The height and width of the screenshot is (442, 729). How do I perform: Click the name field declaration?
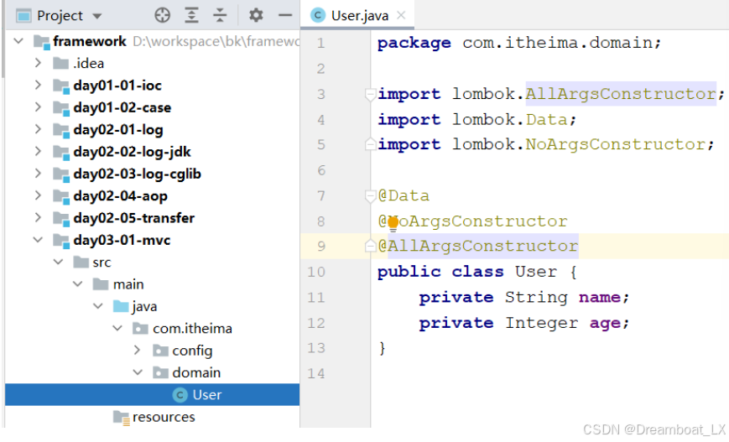tap(524, 297)
